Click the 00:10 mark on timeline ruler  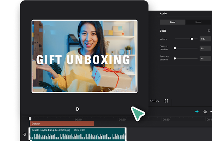(x=78, y=120)
